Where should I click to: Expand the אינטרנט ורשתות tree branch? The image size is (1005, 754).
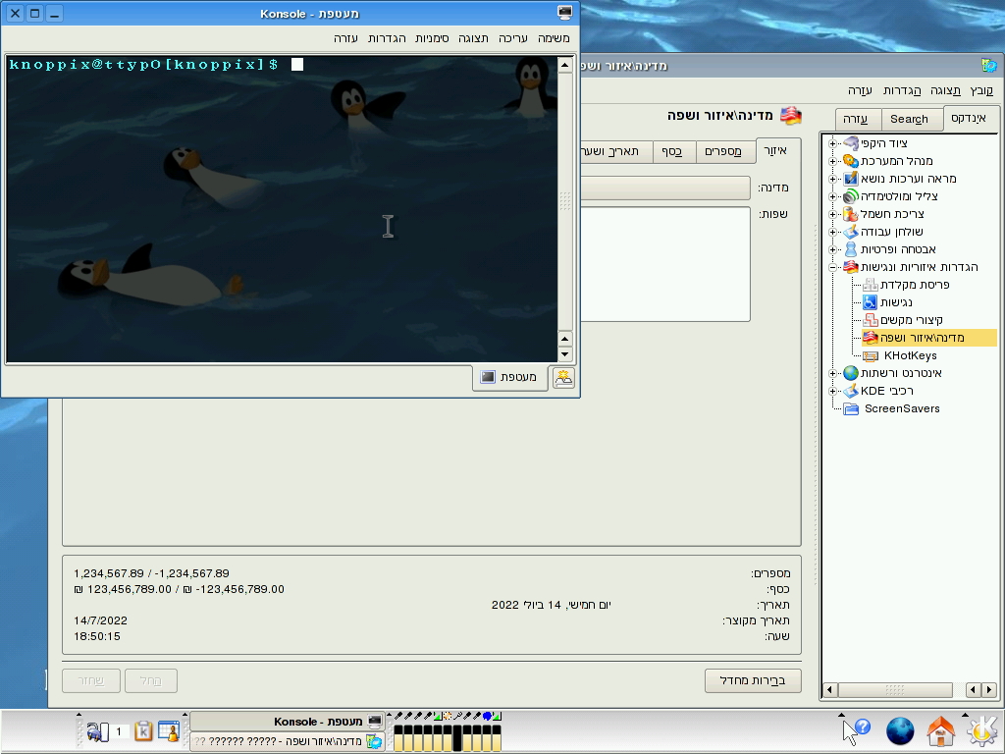[832, 373]
